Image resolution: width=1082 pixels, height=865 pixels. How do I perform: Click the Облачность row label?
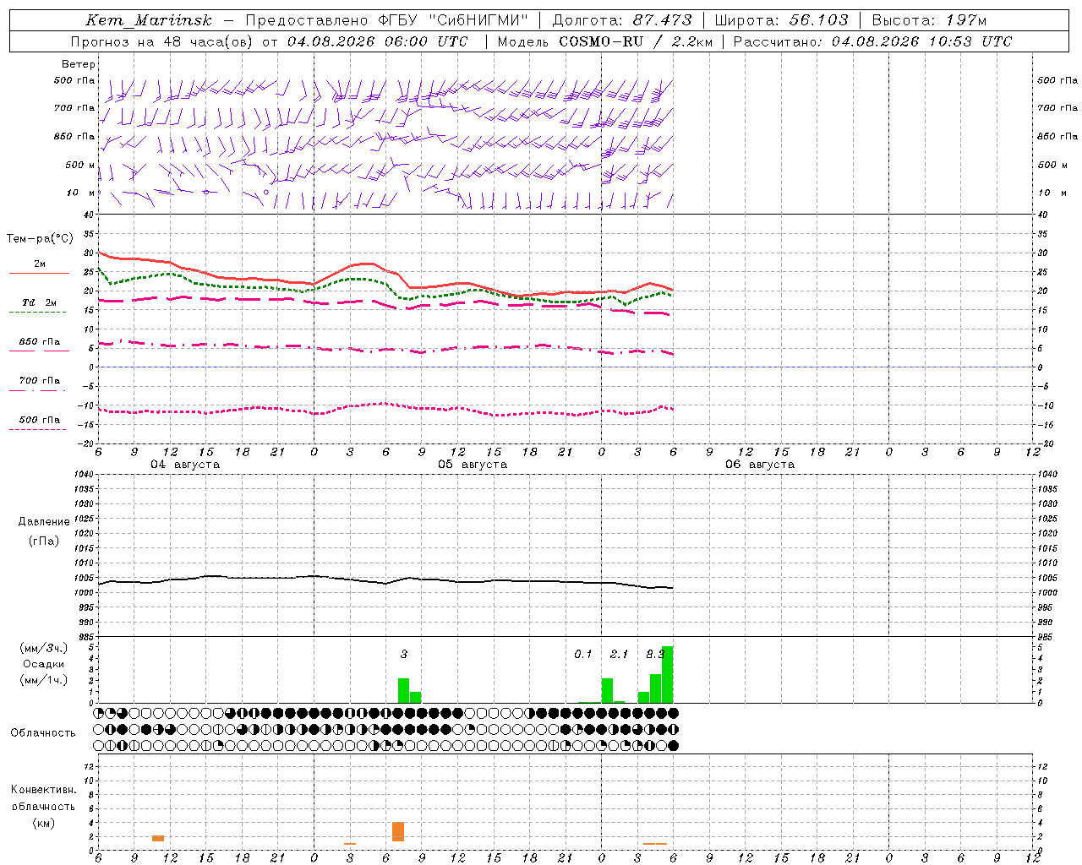point(43,732)
